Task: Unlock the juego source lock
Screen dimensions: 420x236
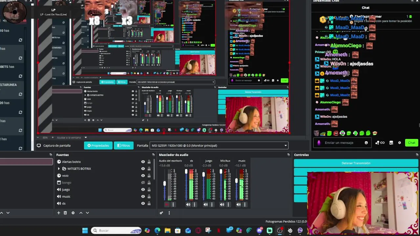Action: click(149, 189)
